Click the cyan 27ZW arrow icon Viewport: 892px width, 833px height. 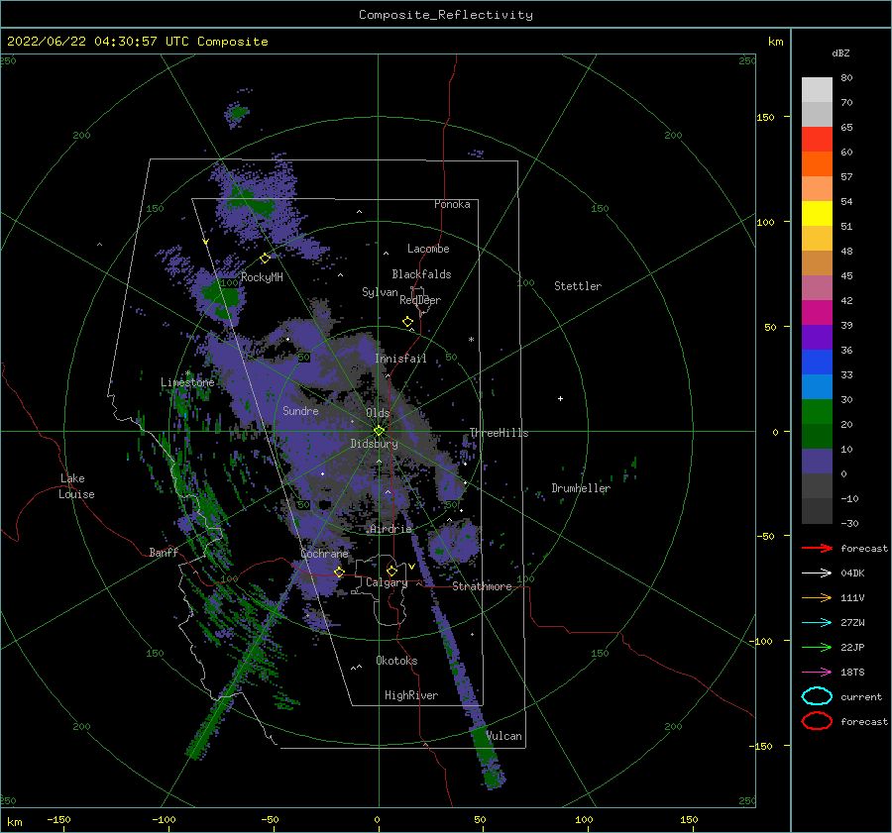click(x=817, y=623)
